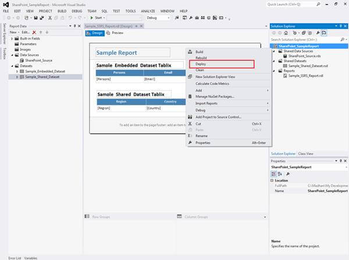Click the Column Groups panel icon
This screenshot has width=349, height=260.
179,216
